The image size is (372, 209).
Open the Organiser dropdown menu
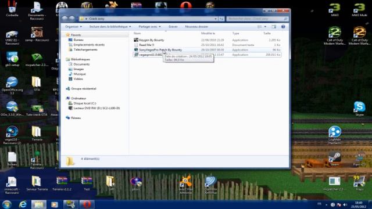(x=74, y=27)
